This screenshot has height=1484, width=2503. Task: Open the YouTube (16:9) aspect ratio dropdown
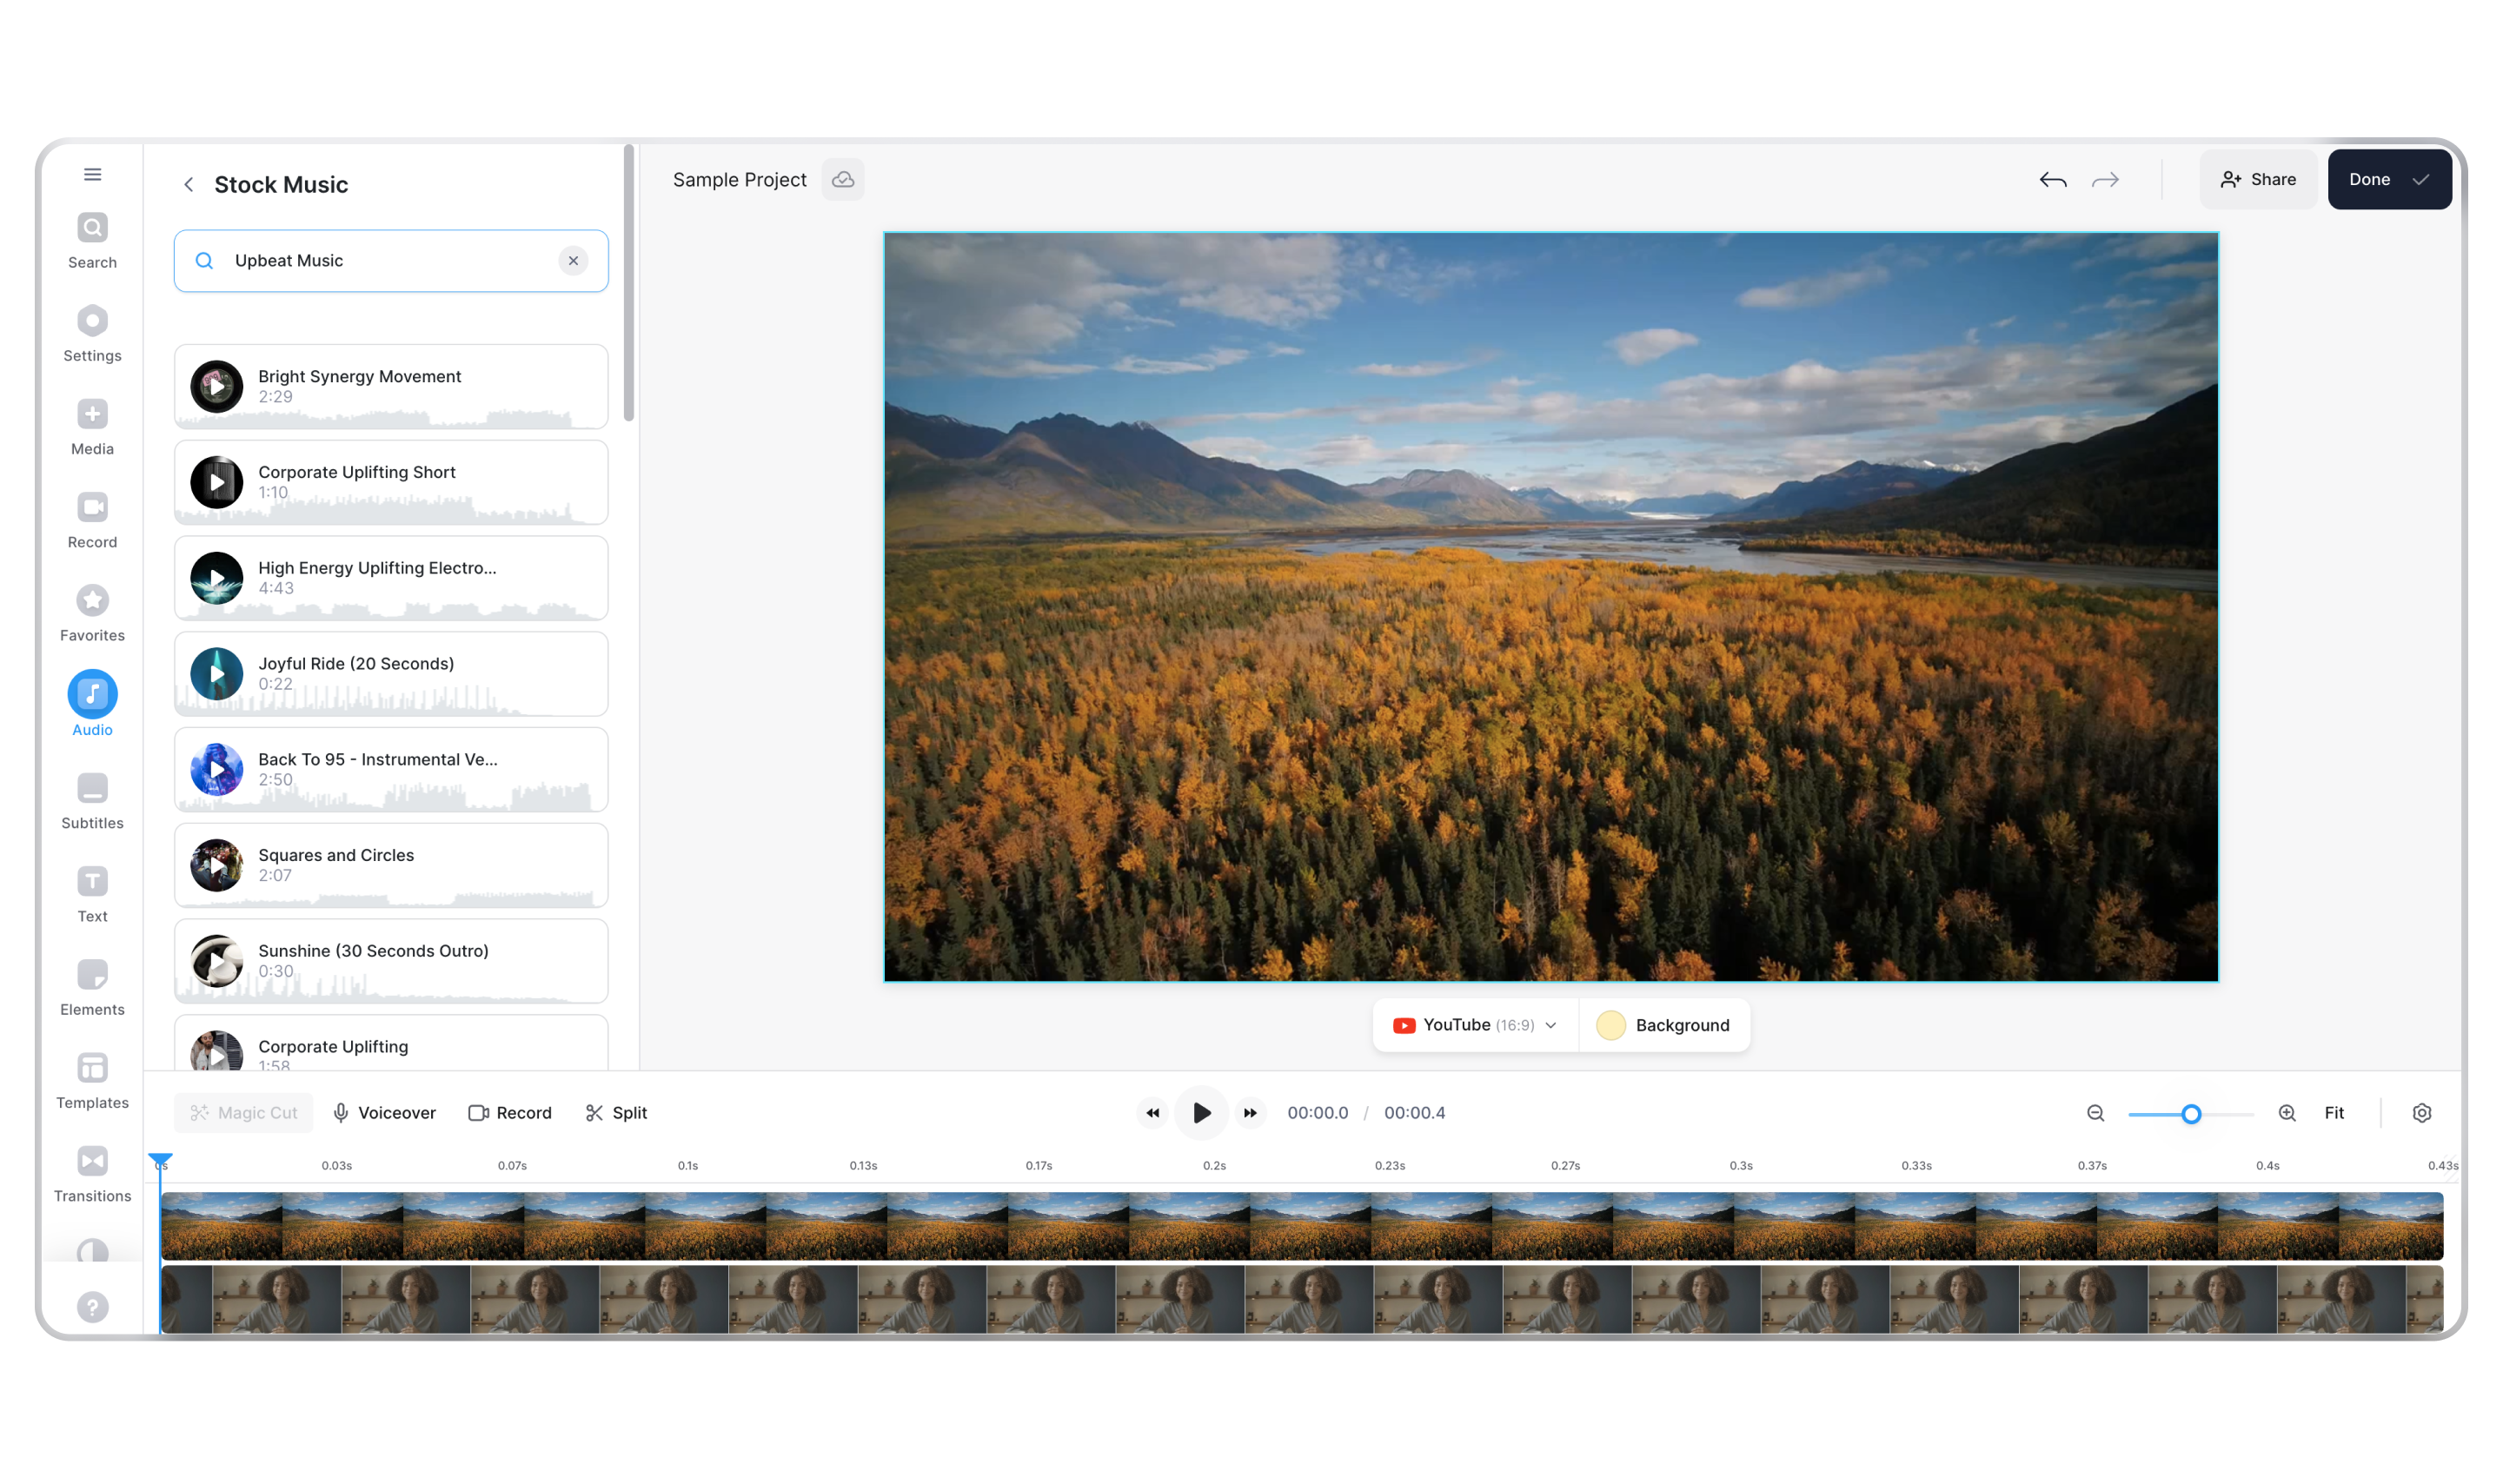(1475, 1024)
